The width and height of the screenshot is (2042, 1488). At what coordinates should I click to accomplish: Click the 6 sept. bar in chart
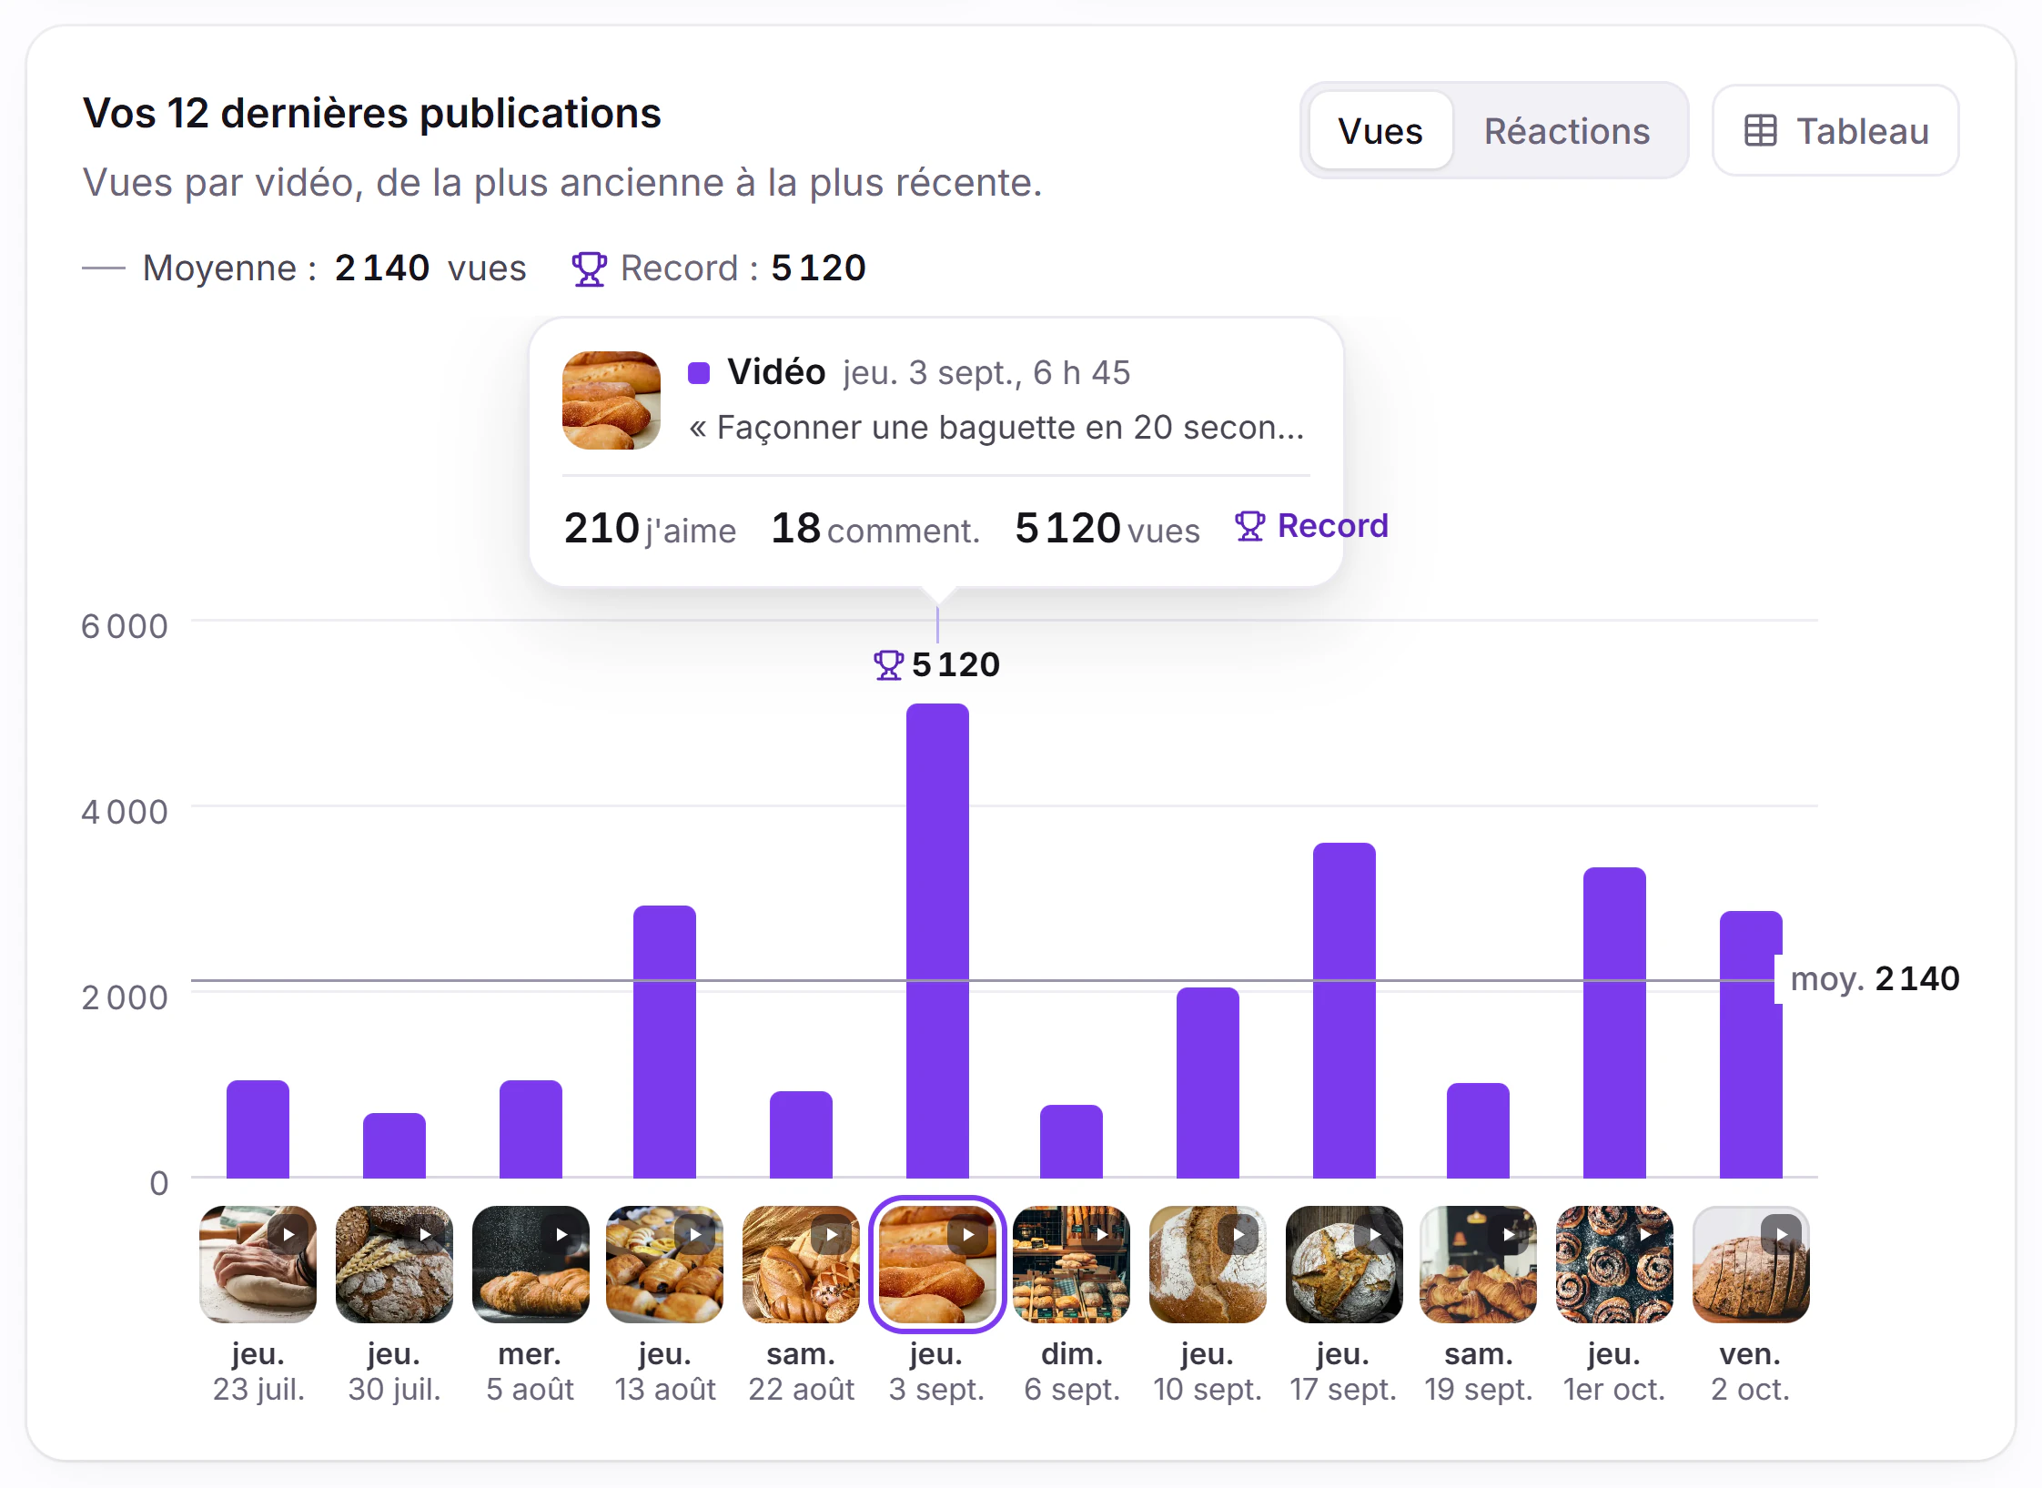[x=1071, y=1142]
